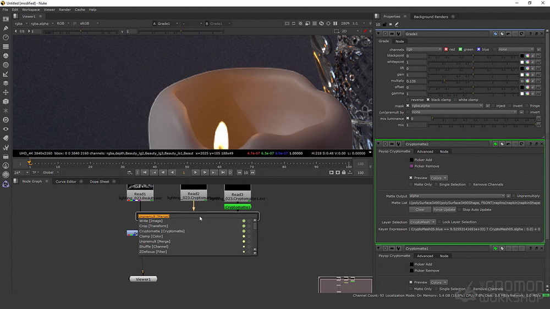Open the Particles nodes icon
This screenshot has height=309, width=550.
pos(5,110)
